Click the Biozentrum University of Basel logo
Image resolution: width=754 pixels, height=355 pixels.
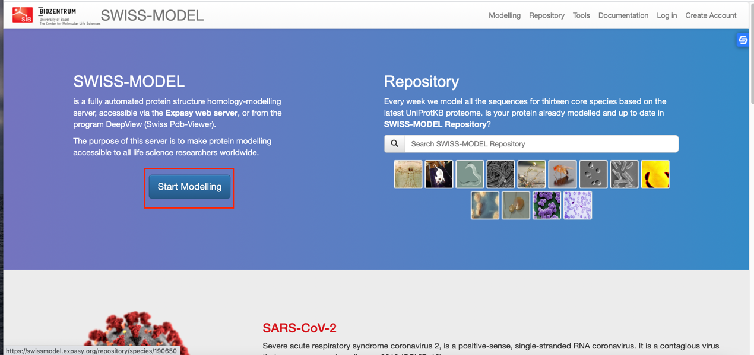(x=69, y=16)
